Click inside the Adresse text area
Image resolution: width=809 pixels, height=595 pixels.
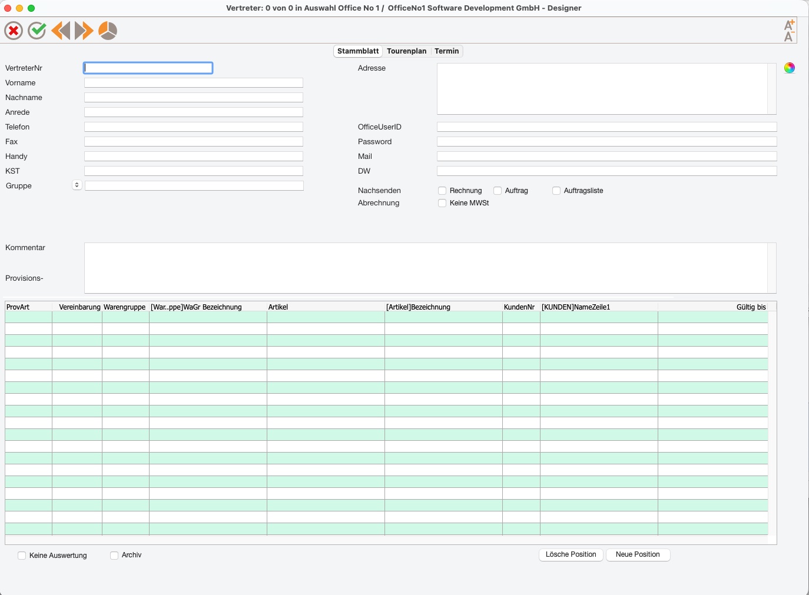click(x=602, y=89)
